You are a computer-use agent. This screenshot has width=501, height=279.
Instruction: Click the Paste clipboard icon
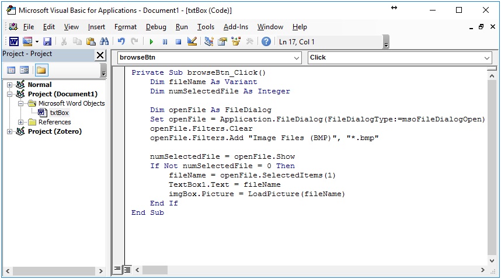click(x=91, y=41)
